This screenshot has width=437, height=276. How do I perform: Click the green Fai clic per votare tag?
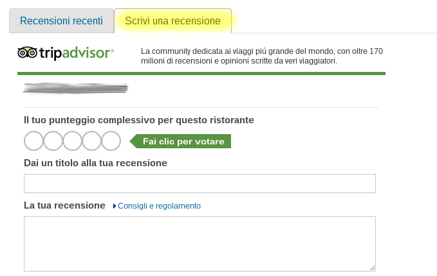click(182, 141)
